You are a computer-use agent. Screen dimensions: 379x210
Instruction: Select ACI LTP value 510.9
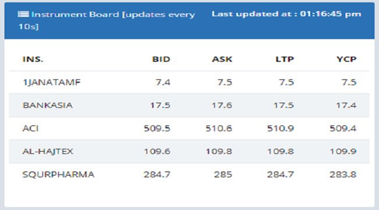[281, 128]
